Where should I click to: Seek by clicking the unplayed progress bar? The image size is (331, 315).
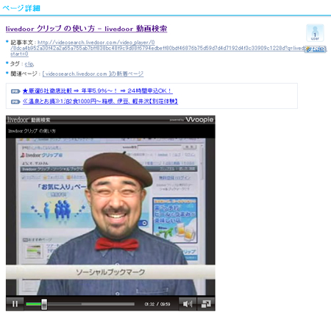pos(90,304)
